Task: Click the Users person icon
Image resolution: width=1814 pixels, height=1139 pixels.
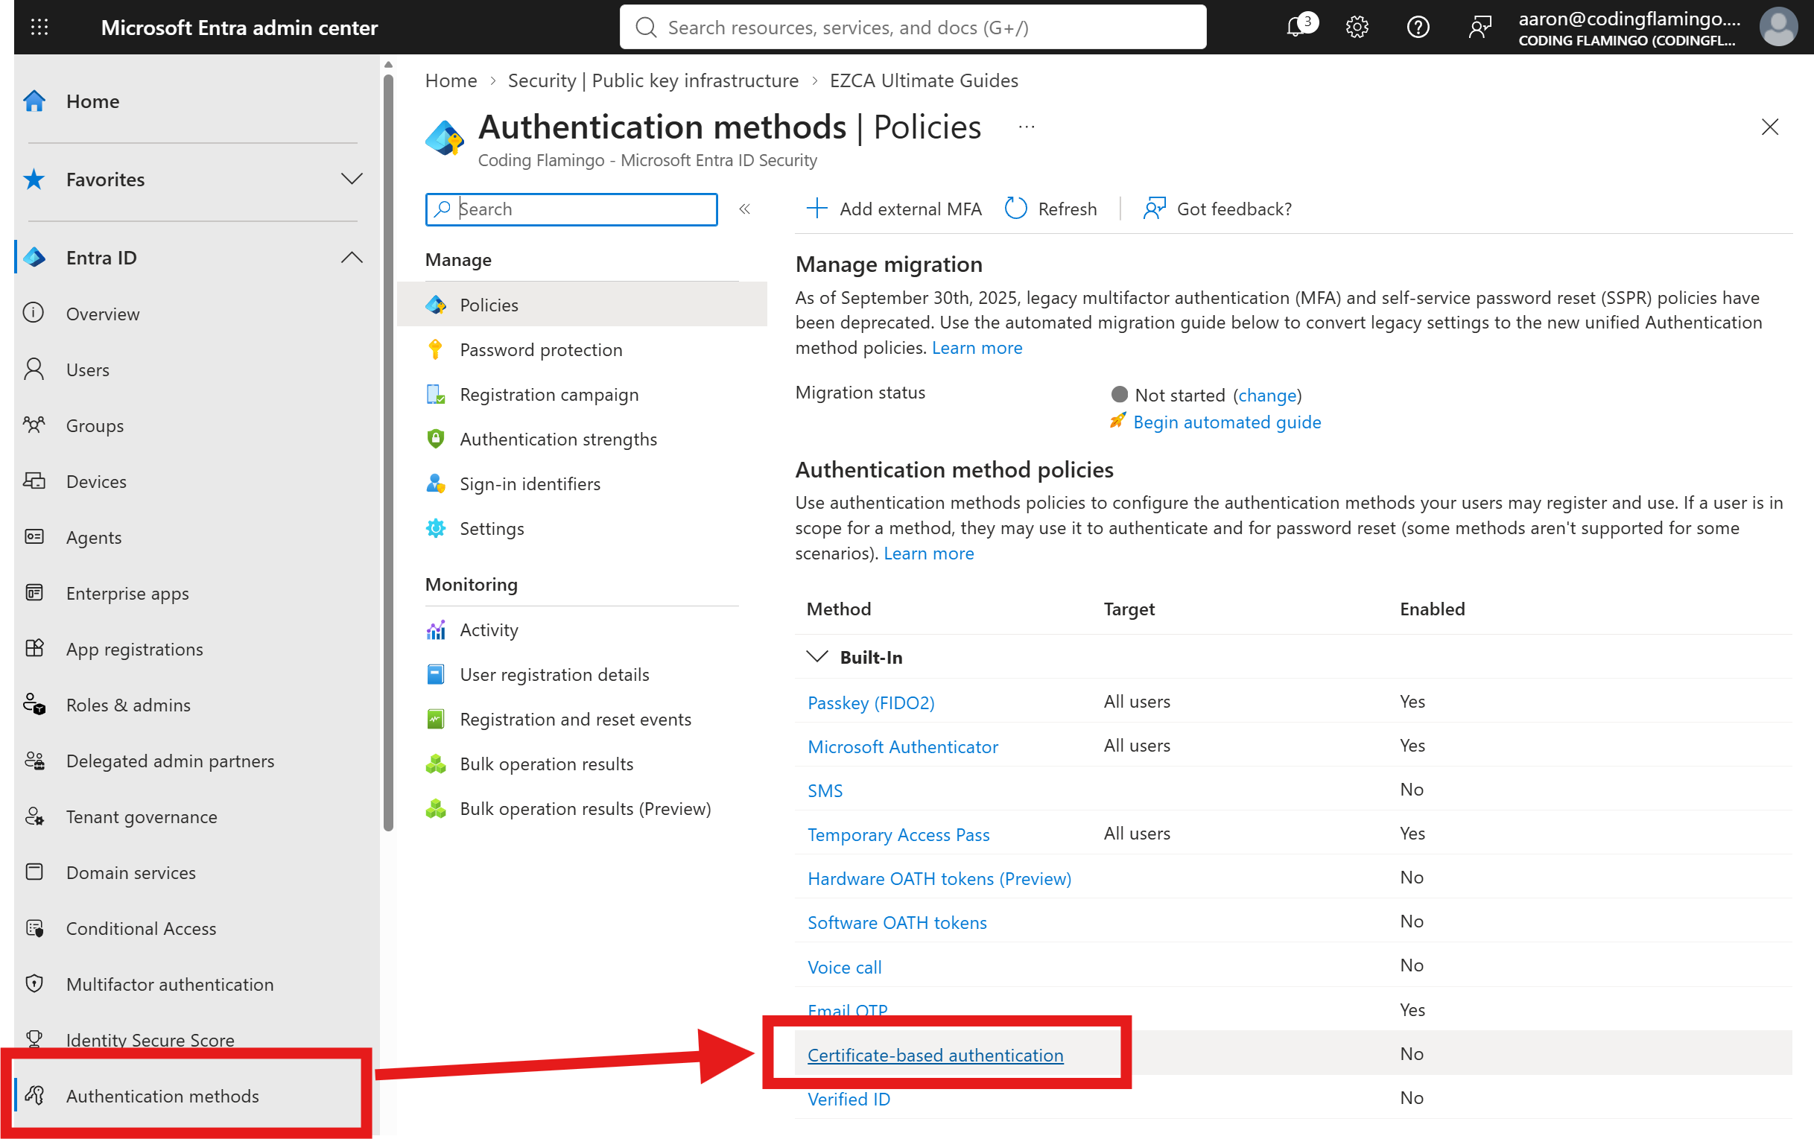Action: (x=34, y=369)
